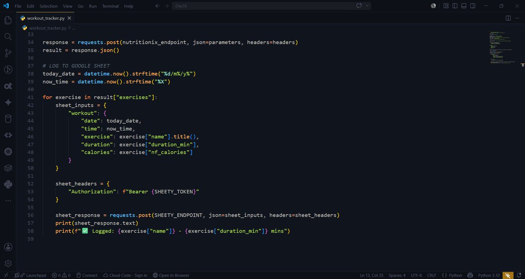Open the Search view in activity bar
525x279 pixels.
(x=8, y=37)
